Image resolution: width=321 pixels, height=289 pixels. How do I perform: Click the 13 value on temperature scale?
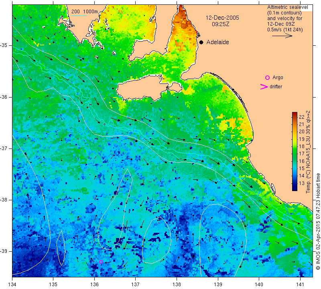click(302, 183)
